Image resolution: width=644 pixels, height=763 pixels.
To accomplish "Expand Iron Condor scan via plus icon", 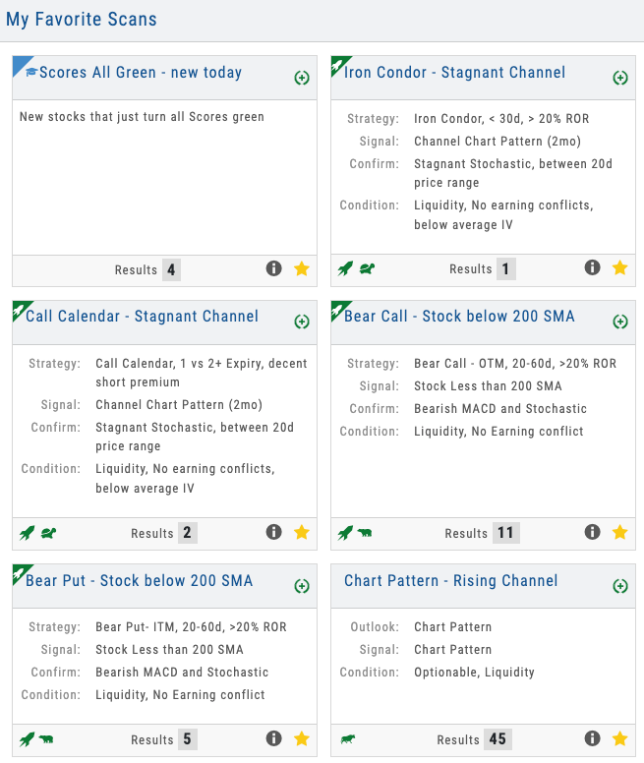I will point(620,78).
